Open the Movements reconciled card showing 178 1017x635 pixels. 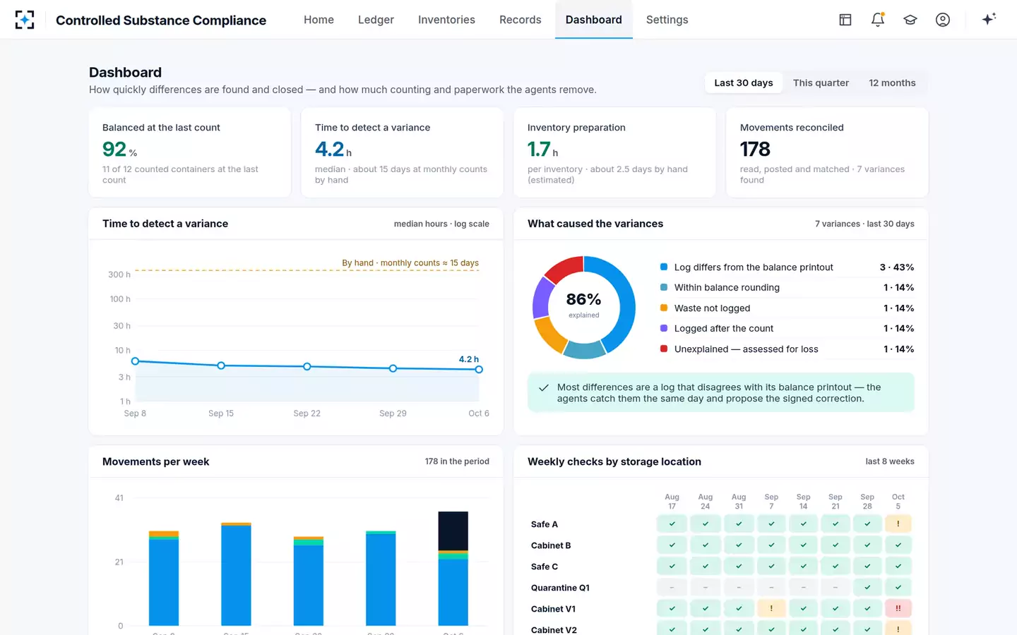click(827, 152)
